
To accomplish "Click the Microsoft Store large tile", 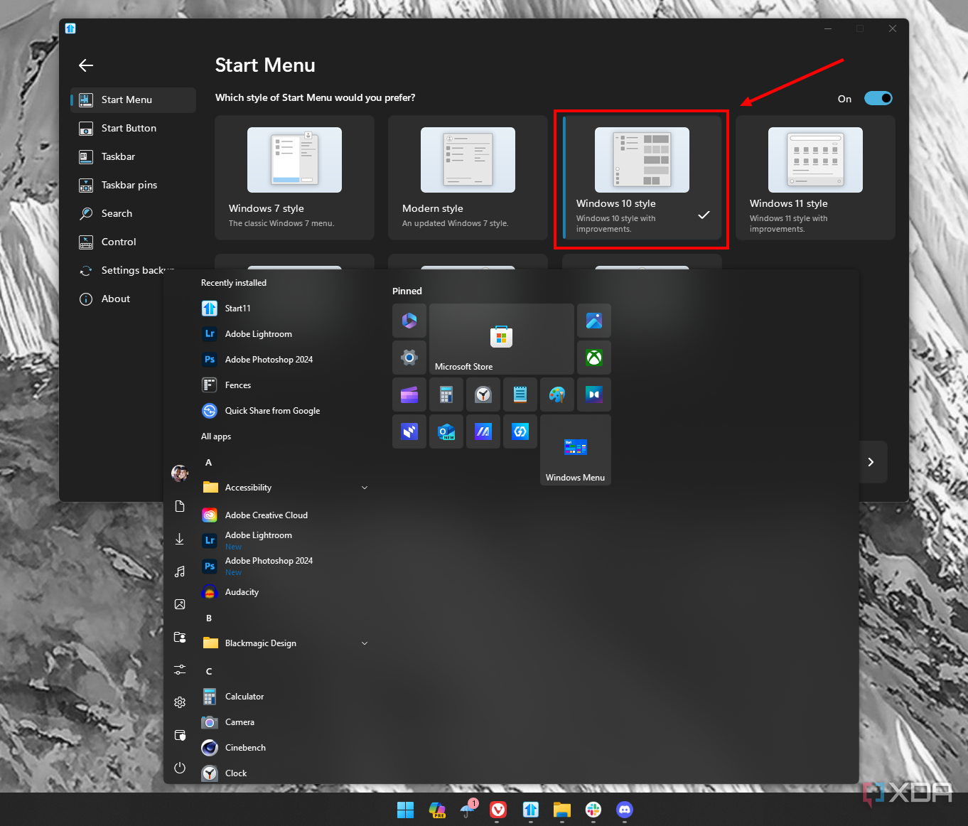I will pos(502,339).
